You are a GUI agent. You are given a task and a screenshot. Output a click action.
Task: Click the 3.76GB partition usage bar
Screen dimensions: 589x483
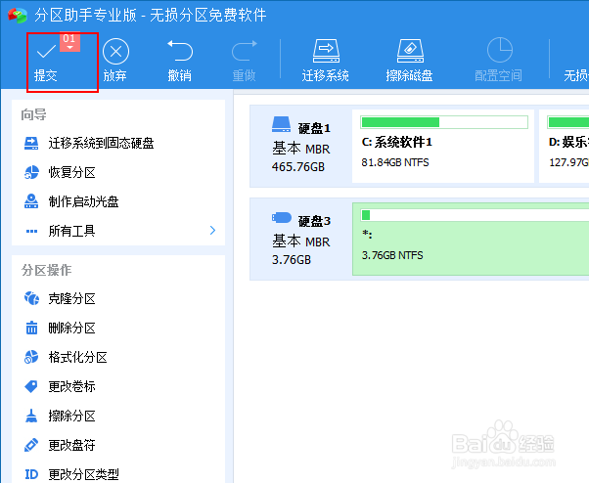point(475,215)
